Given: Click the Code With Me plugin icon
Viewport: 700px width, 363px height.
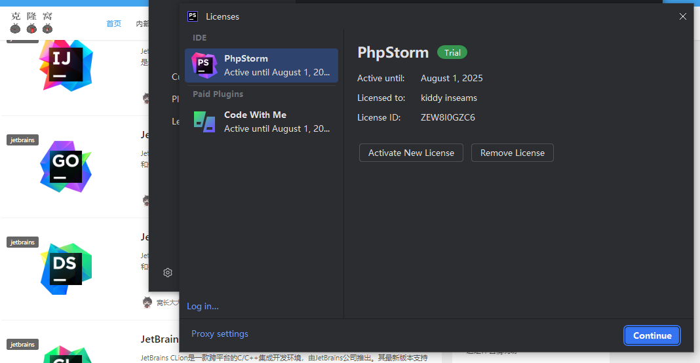Looking at the screenshot, I should (204, 122).
